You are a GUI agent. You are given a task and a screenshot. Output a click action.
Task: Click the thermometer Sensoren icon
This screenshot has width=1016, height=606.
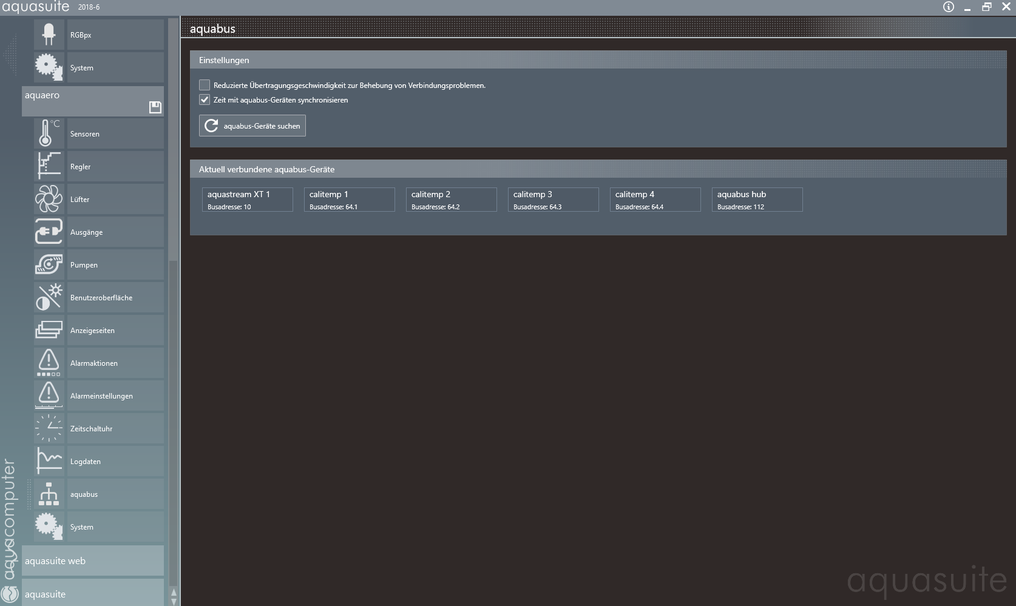click(x=49, y=133)
